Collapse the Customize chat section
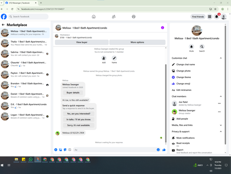The image size is (231, 174). click(x=221, y=58)
